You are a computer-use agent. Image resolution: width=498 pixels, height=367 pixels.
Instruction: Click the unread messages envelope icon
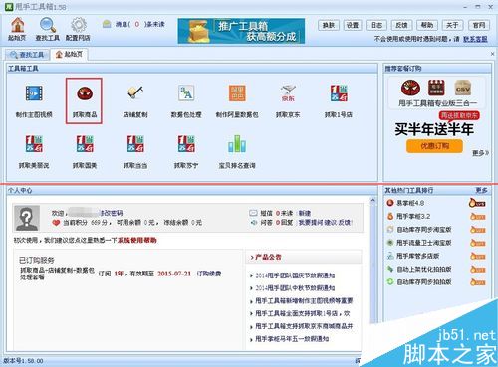pos(107,24)
